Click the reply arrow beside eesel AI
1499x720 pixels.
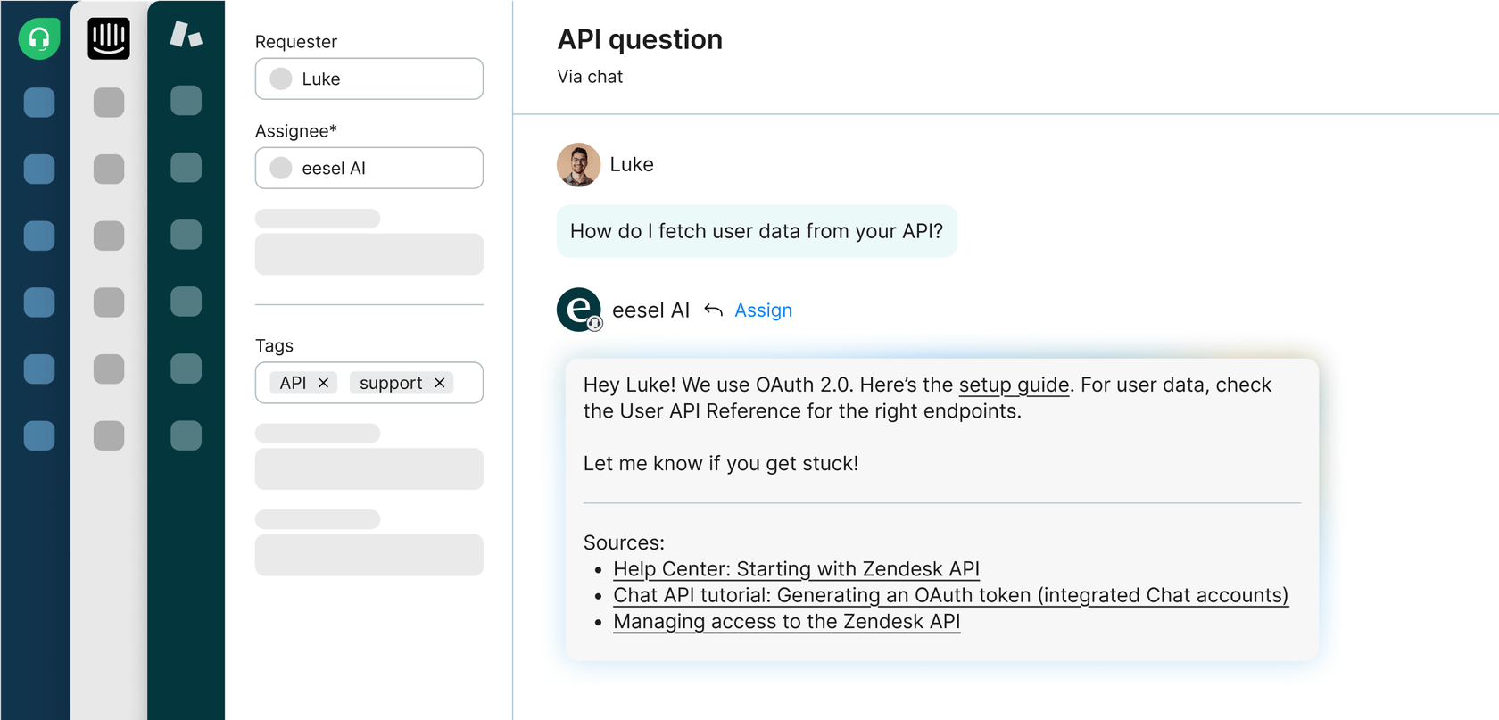tap(713, 310)
